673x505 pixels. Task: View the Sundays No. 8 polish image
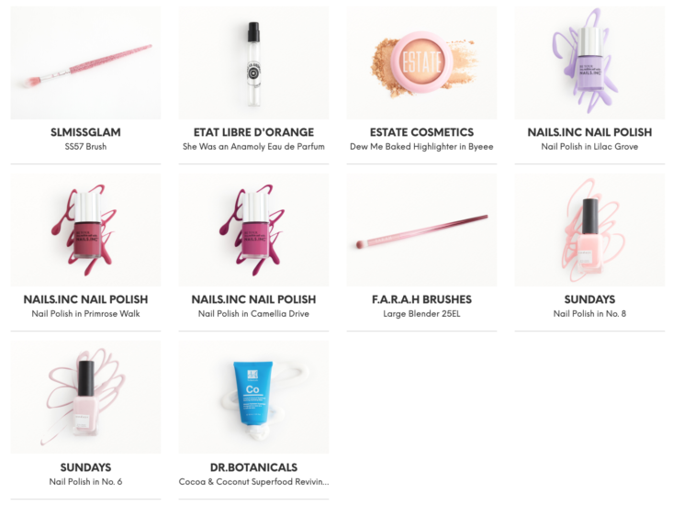click(x=589, y=230)
